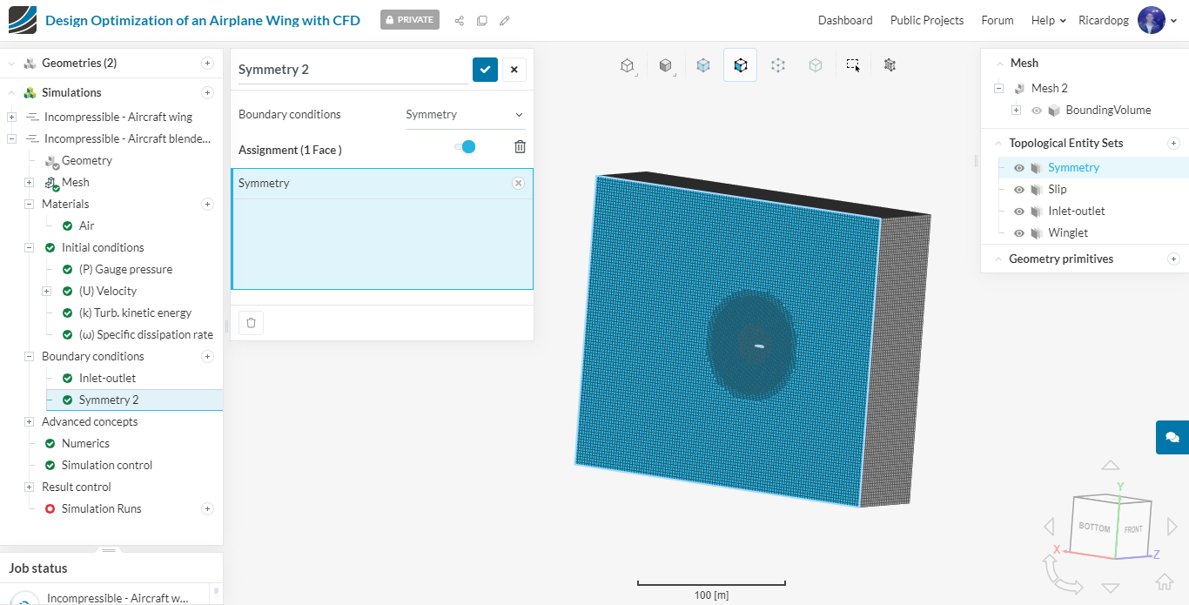Click the FRONT face of orientation cube
This screenshot has width=1189, height=605.
tap(1133, 528)
